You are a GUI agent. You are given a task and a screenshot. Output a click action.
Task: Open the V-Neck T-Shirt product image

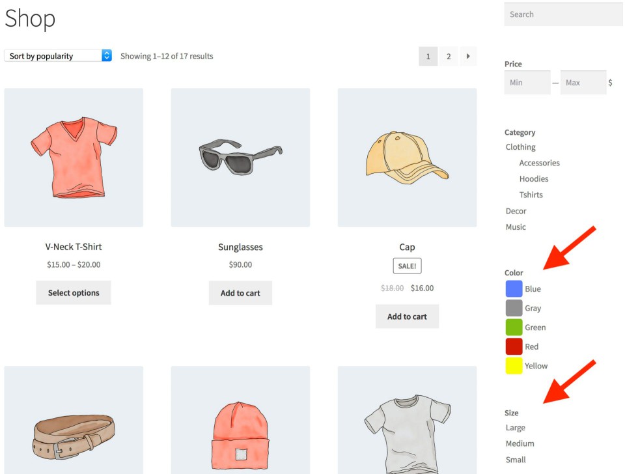(x=74, y=158)
